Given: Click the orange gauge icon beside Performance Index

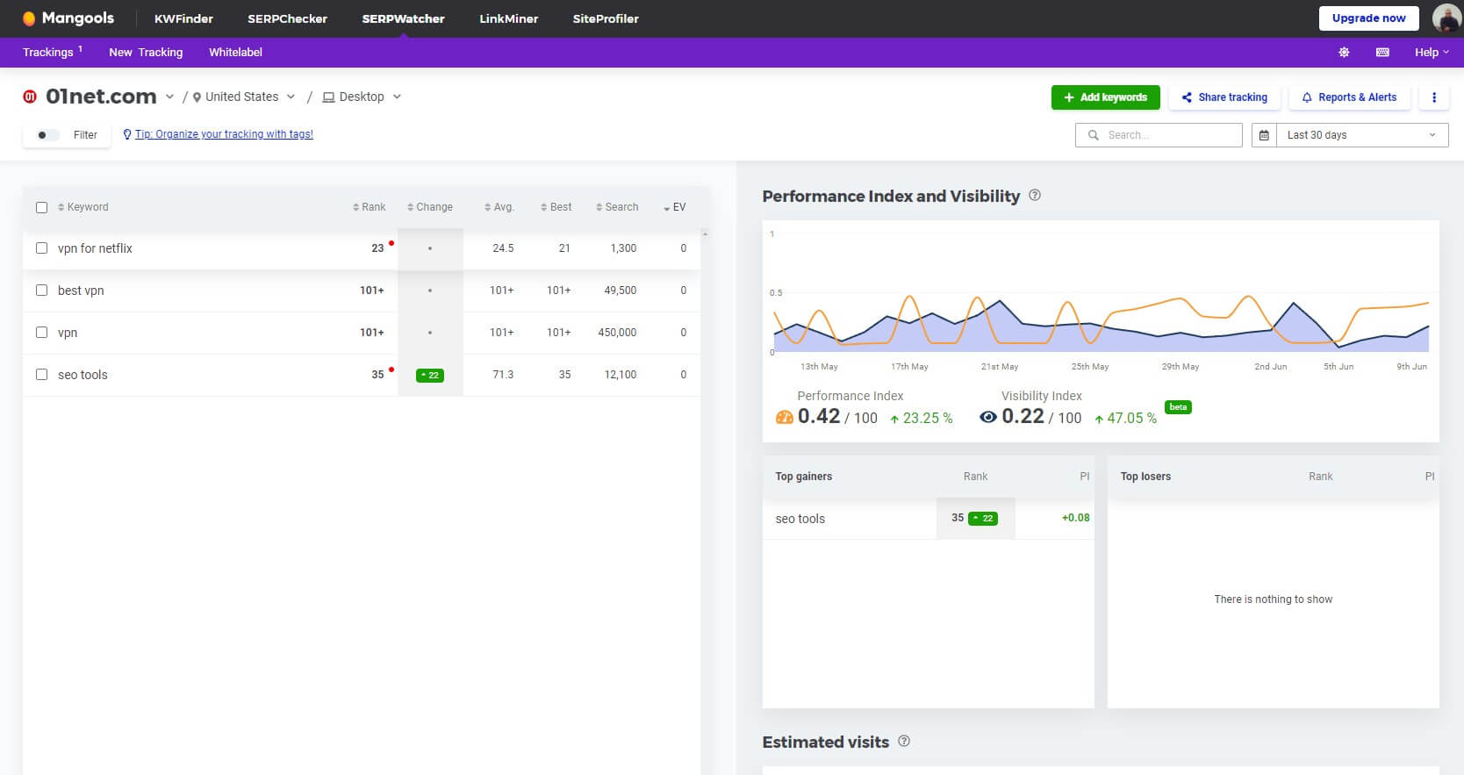Looking at the screenshot, I should [x=784, y=417].
